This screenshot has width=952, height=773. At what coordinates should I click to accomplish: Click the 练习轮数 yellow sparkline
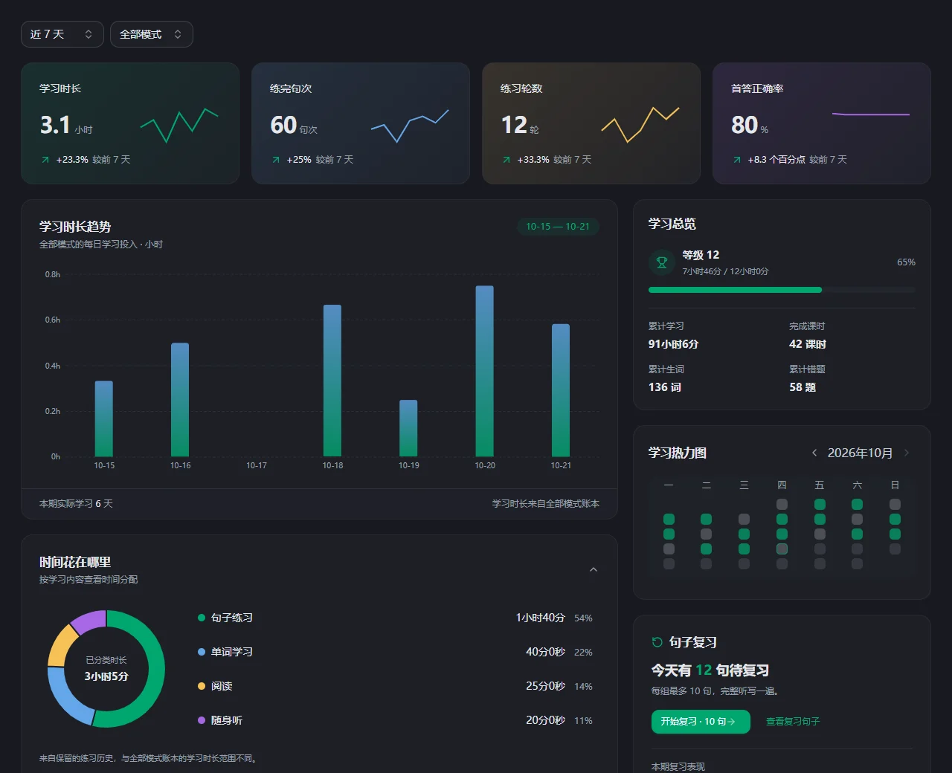tap(640, 124)
